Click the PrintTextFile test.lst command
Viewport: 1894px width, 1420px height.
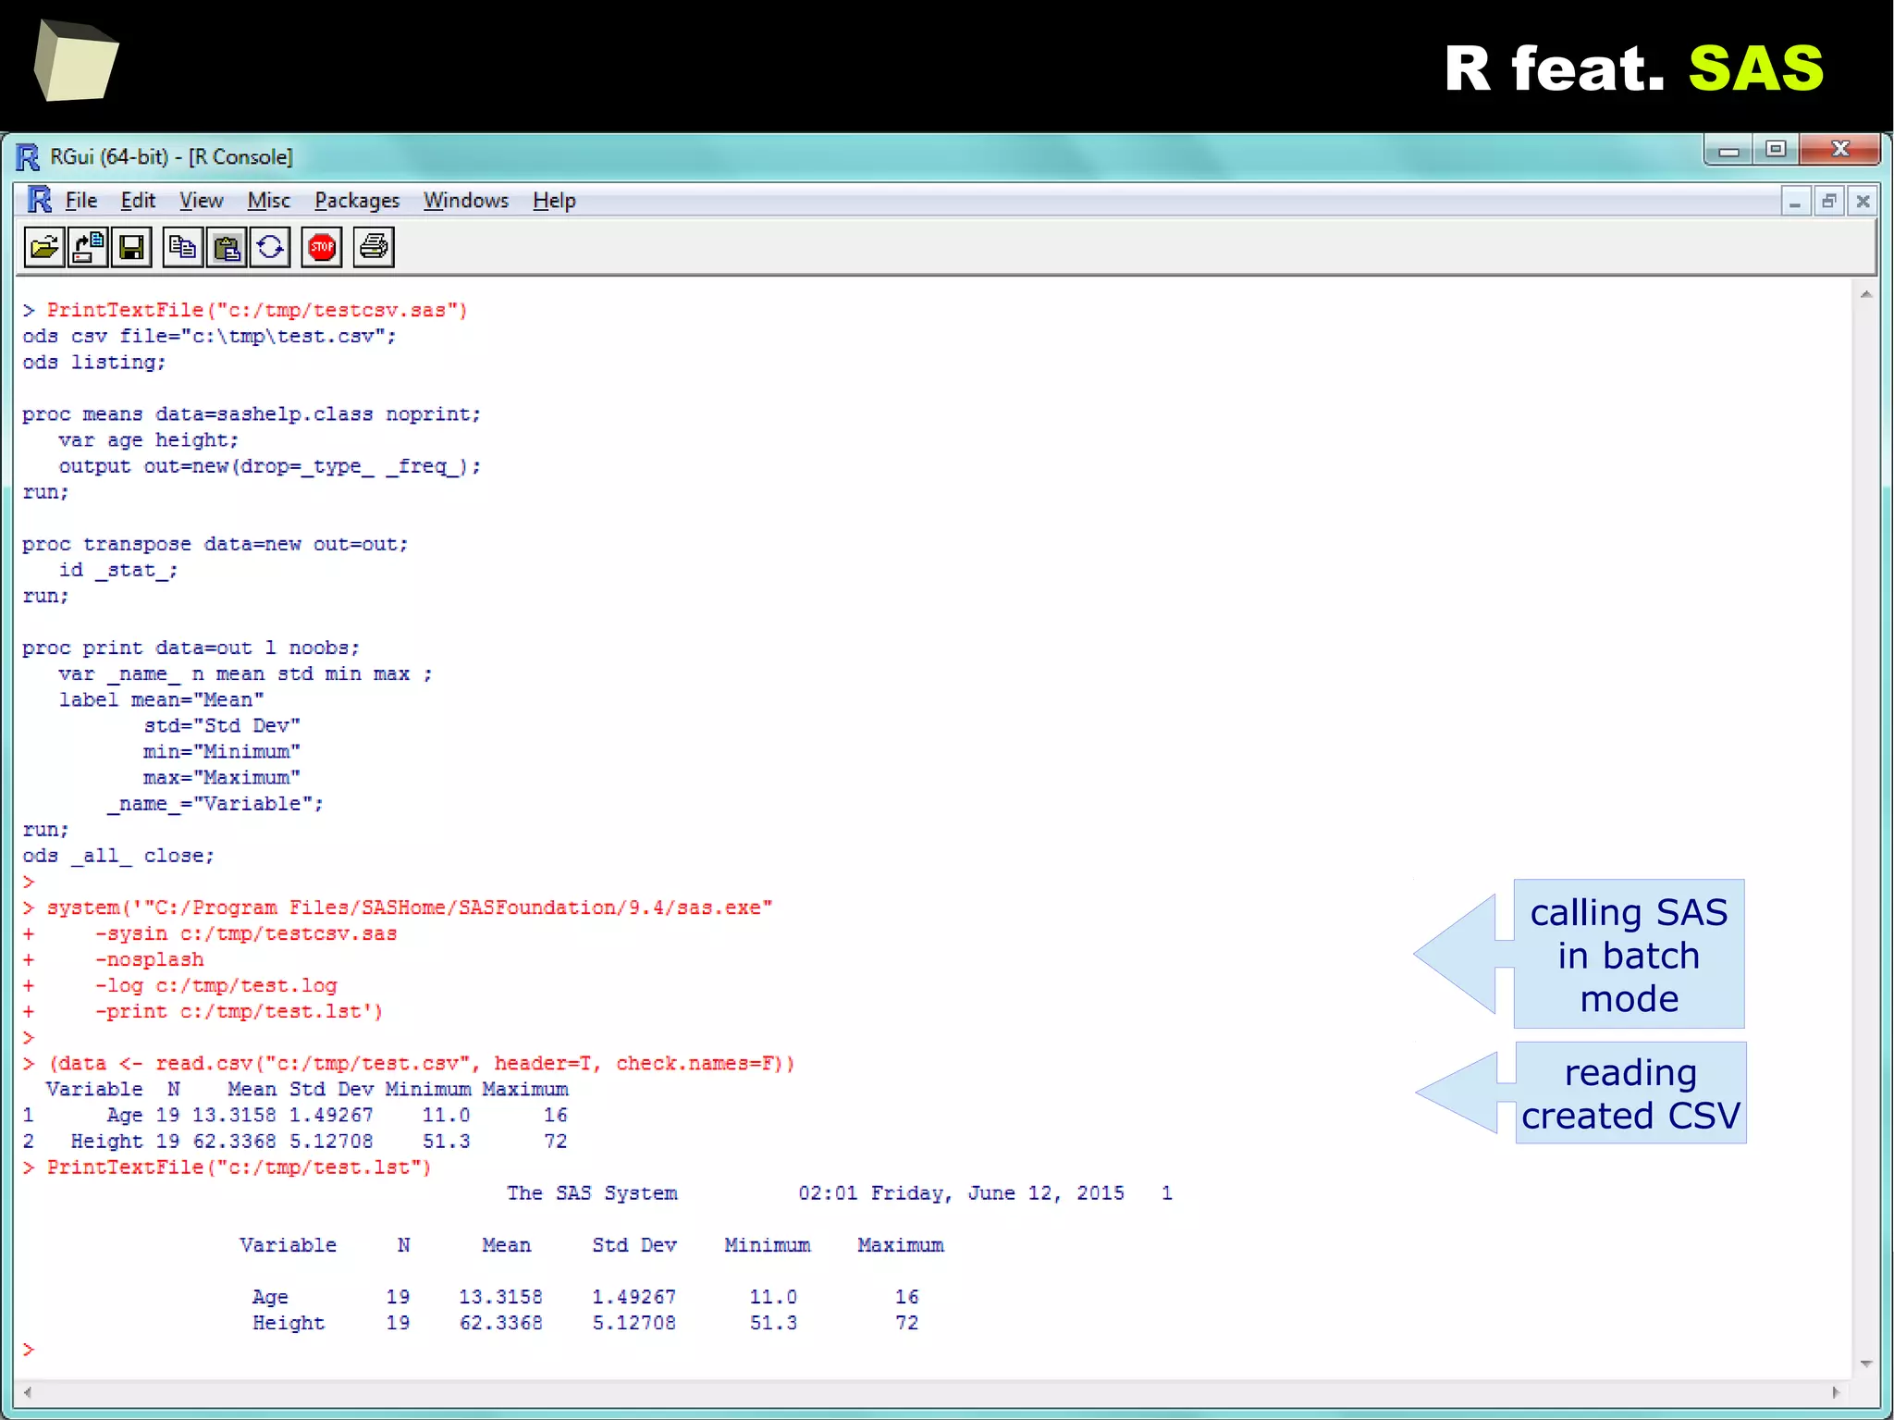point(228,1167)
